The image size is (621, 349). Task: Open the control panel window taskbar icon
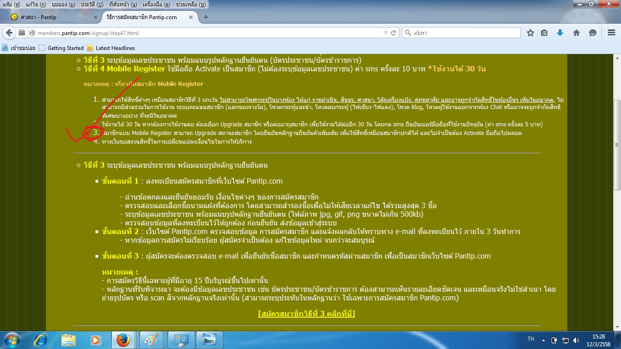[x=181, y=340]
